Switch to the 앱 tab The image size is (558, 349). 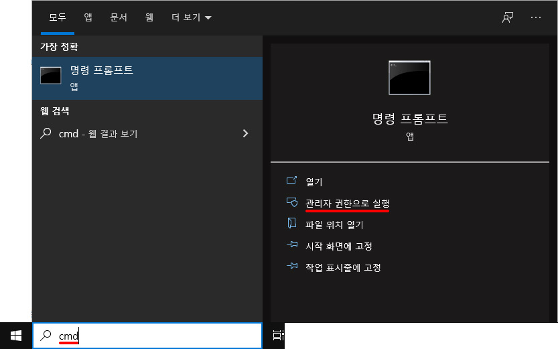pos(88,17)
